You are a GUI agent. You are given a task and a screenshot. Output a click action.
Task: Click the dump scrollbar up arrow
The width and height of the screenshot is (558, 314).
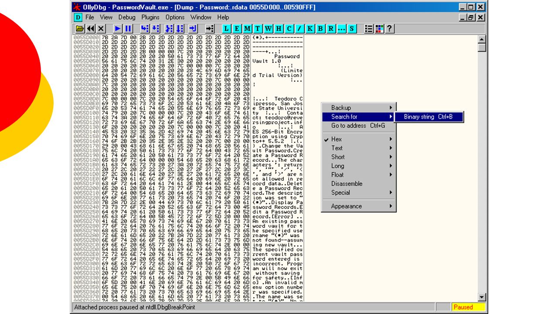[x=482, y=39]
